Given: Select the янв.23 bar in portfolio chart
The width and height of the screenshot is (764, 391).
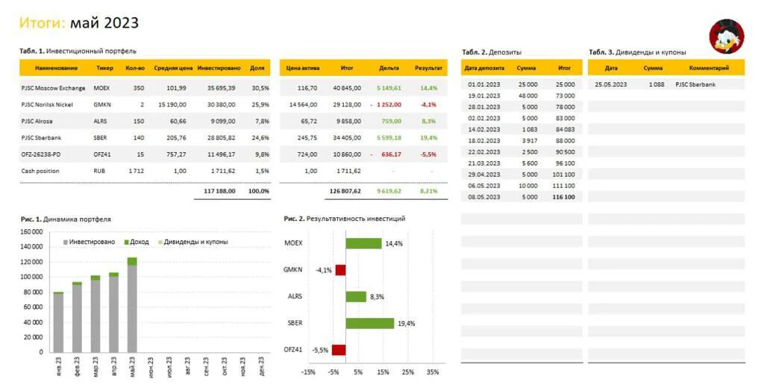Looking at the screenshot, I should [x=58, y=322].
